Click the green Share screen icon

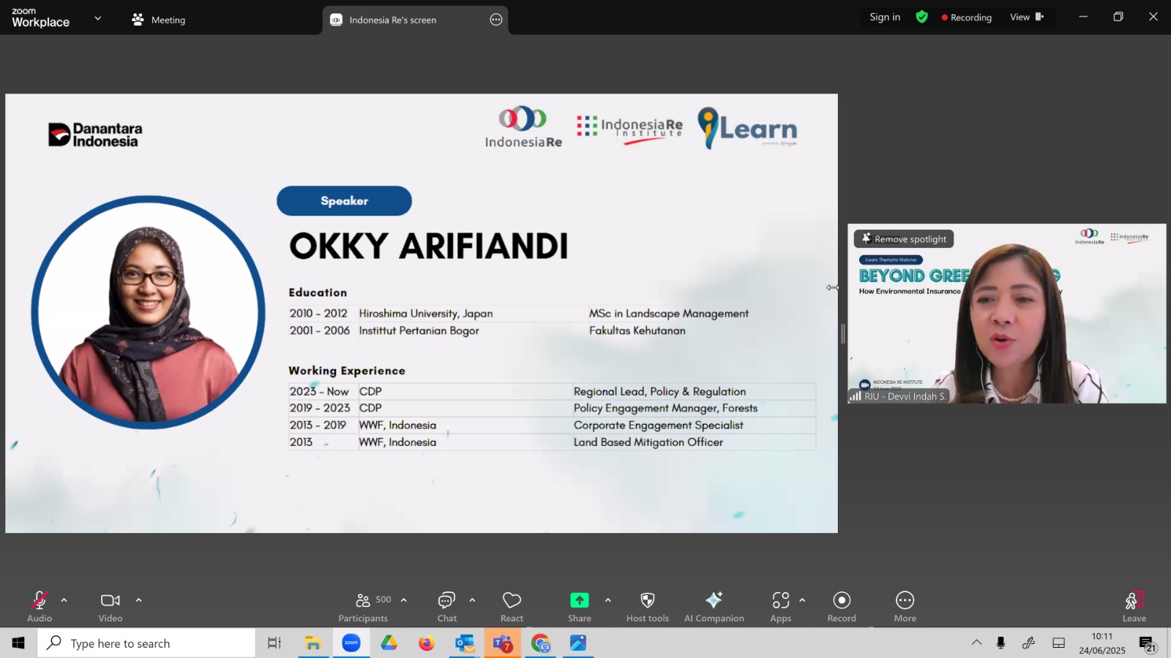coord(580,600)
